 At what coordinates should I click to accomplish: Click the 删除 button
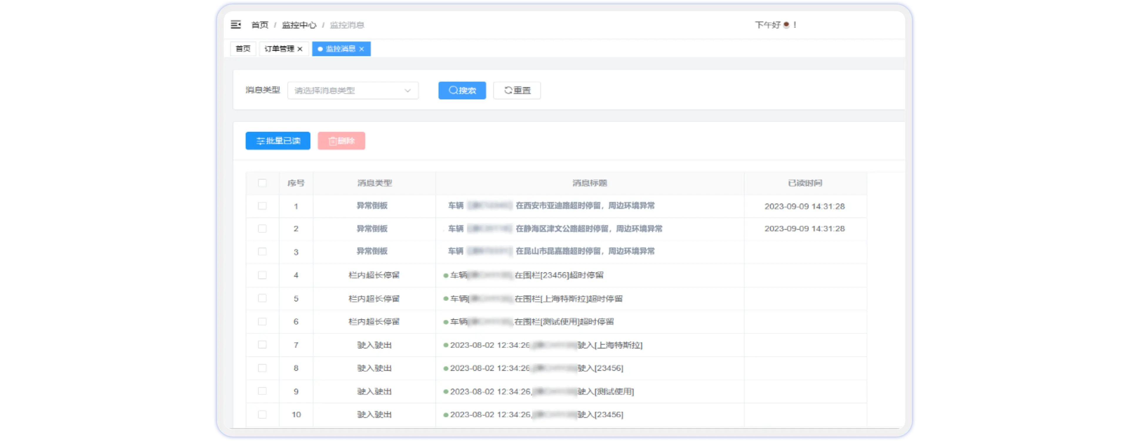click(x=341, y=141)
